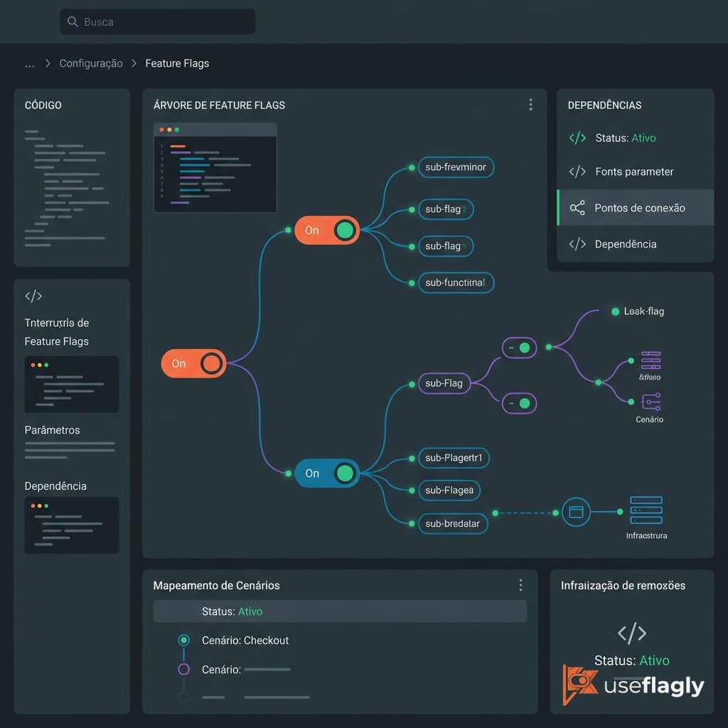728x728 pixels.
Task: Disable the orange On switch feeding sub-frevminor
Action: coord(327,230)
